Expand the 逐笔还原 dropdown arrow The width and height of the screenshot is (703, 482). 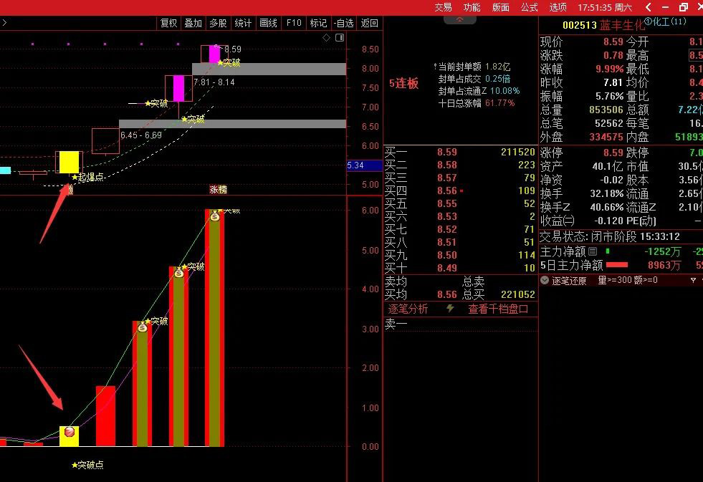click(545, 281)
